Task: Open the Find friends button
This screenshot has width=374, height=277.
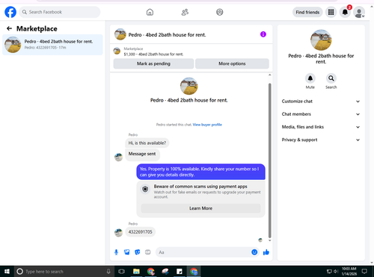Action: click(307, 12)
